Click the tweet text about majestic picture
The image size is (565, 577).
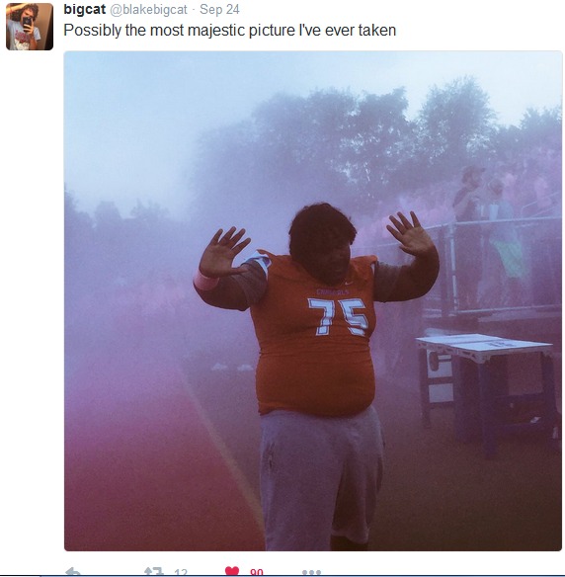point(230,31)
